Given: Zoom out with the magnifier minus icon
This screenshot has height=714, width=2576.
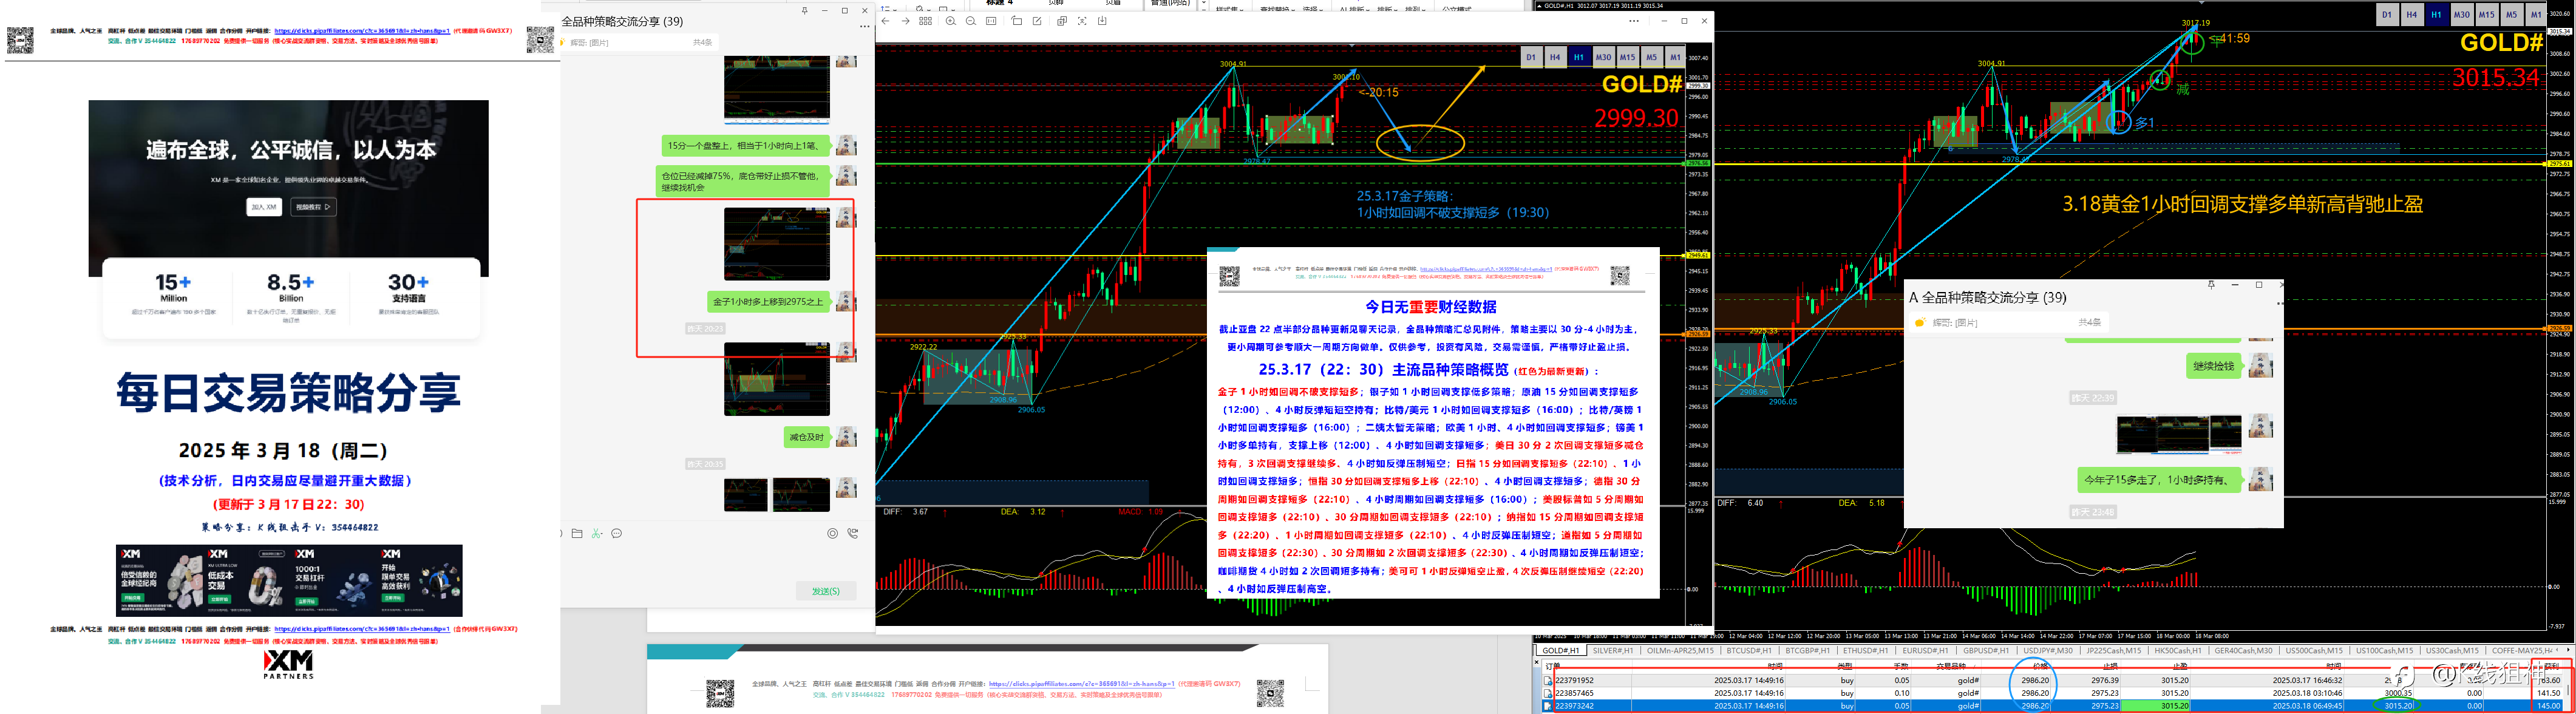Looking at the screenshot, I should coord(971,21).
